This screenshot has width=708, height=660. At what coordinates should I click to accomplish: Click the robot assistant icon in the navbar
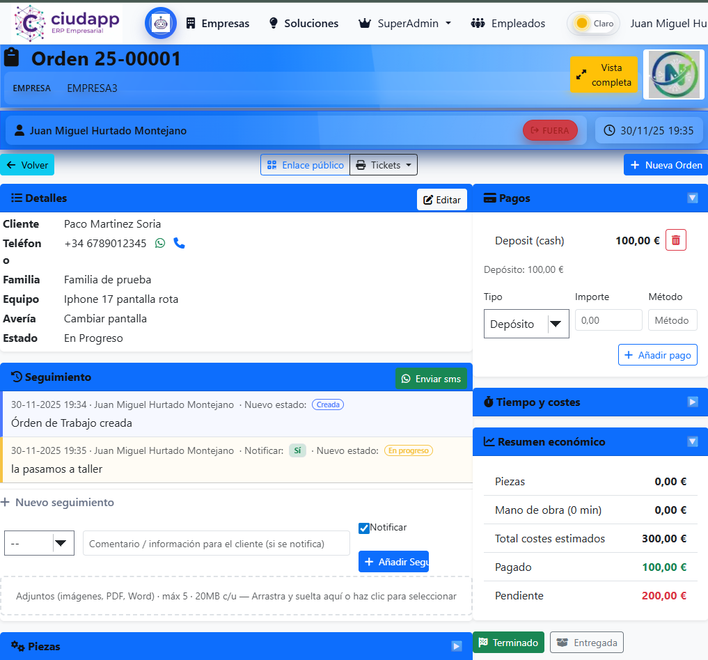coord(159,23)
